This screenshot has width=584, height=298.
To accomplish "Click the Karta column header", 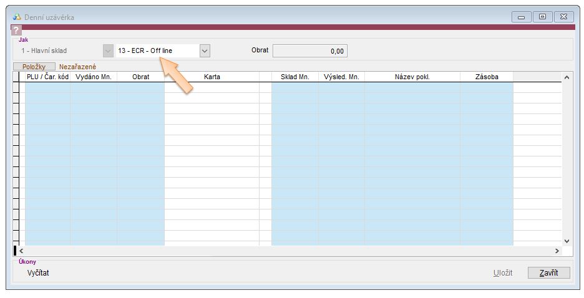I will point(212,77).
